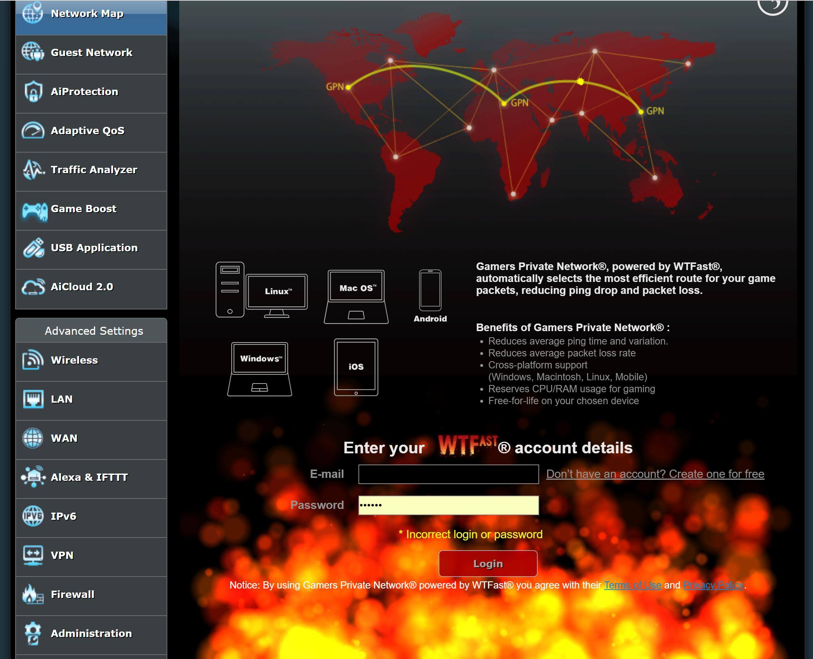Click the Traffic Analyzer waveform icon
813x659 pixels.
click(33, 170)
